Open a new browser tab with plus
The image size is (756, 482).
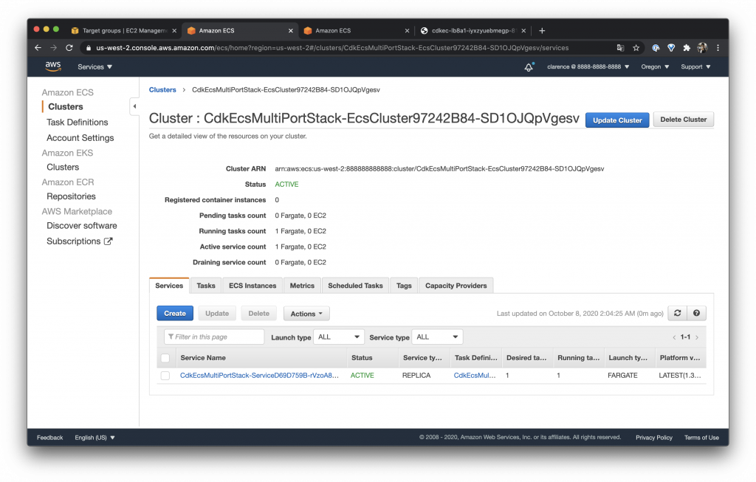[x=542, y=30]
